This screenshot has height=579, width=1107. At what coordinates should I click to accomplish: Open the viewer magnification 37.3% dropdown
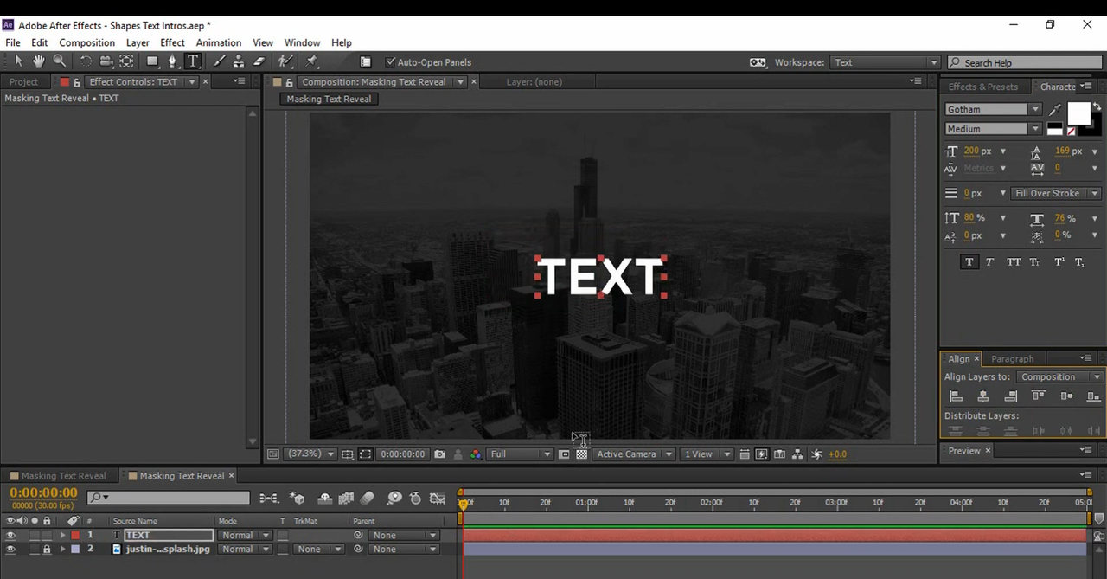pyautogui.click(x=311, y=454)
